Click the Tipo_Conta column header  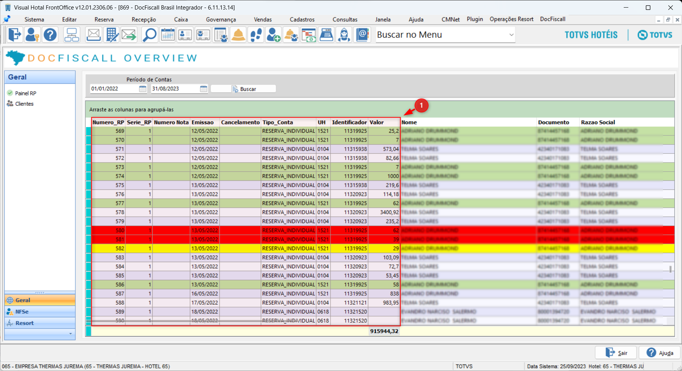coord(289,122)
